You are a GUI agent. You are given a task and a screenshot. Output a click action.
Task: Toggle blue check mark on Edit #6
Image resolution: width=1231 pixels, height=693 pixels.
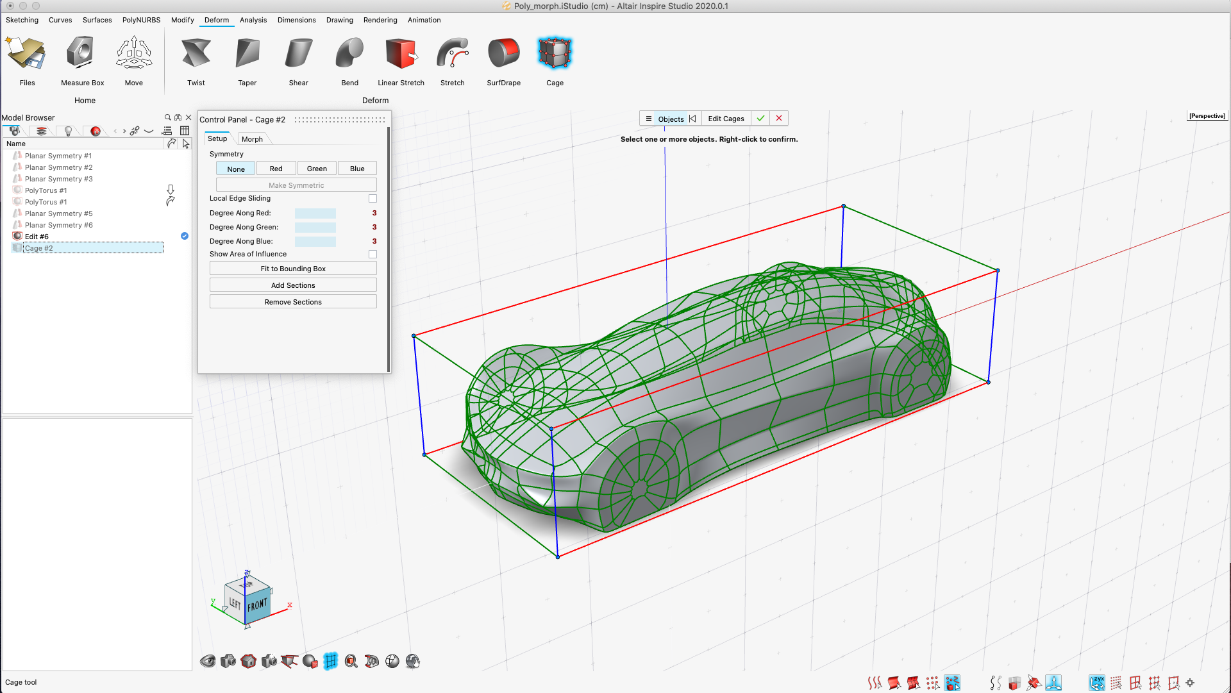185,237
